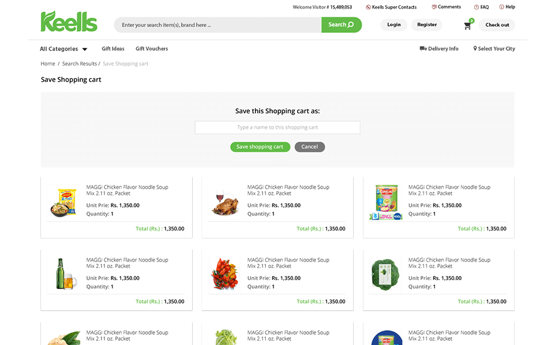Screen dimensions: 555x345
Task: Click the Login button
Action: click(x=394, y=25)
